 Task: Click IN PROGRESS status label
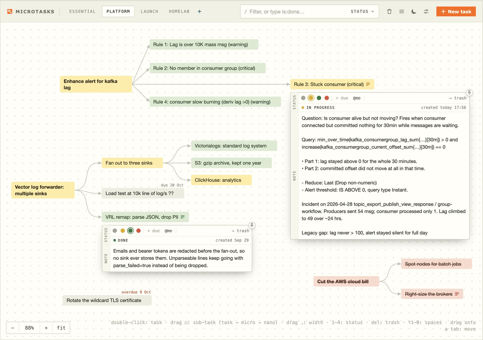[x=320, y=108]
